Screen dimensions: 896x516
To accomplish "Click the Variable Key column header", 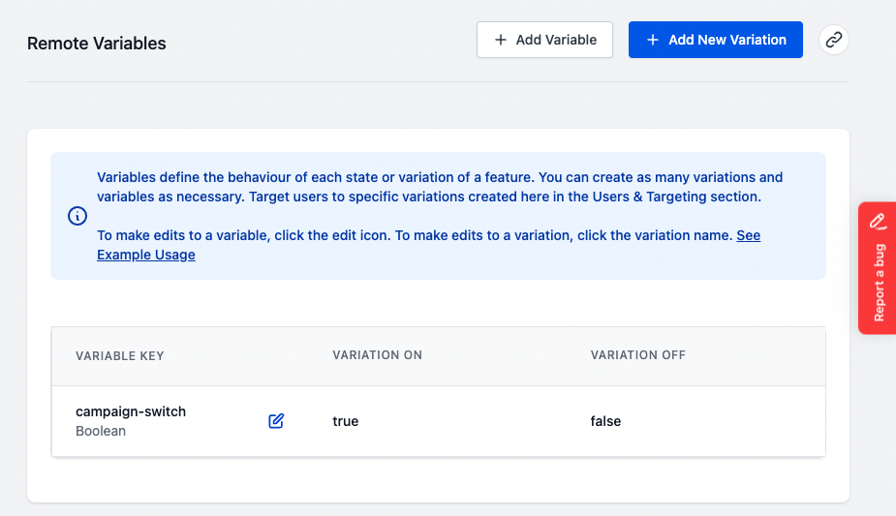I will (x=120, y=355).
